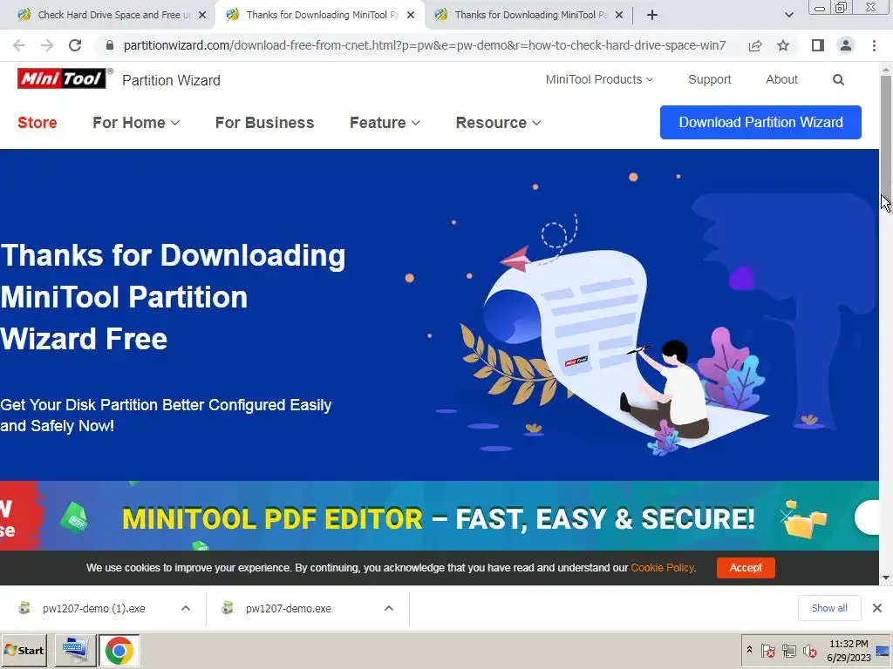Reload the page with the refresh icon
This screenshot has height=669, width=893.
coord(75,45)
